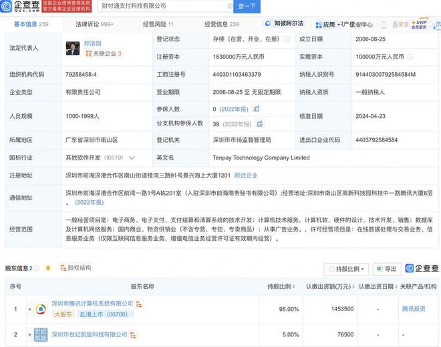Expand the 应用 dropdown menu
The height and width of the screenshot is (347, 441).
pyautogui.click(x=327, y=25)
